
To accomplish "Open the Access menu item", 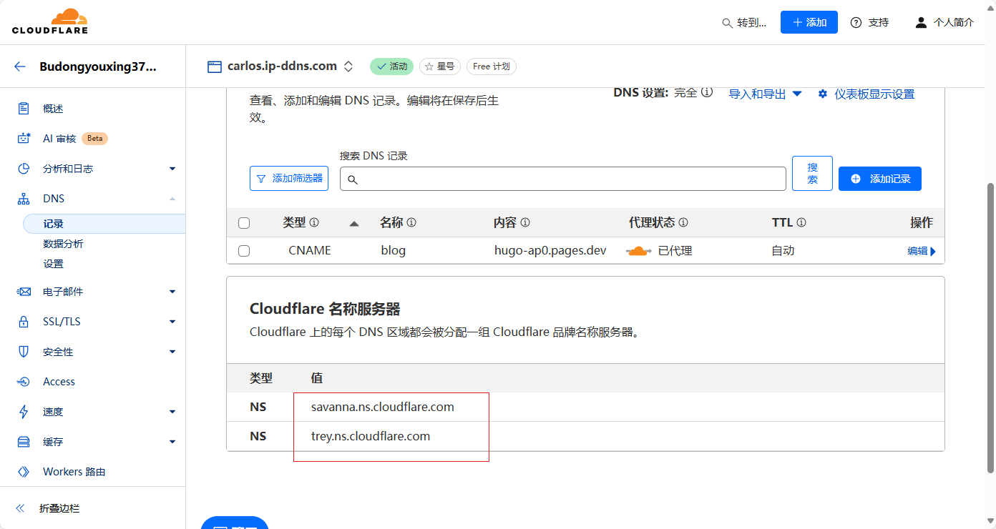I will 59,382.
